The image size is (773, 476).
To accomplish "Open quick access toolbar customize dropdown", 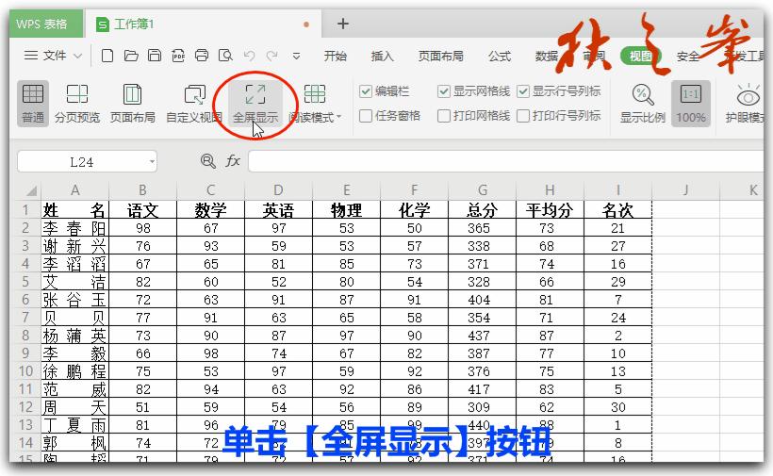I will coord(296,57).
